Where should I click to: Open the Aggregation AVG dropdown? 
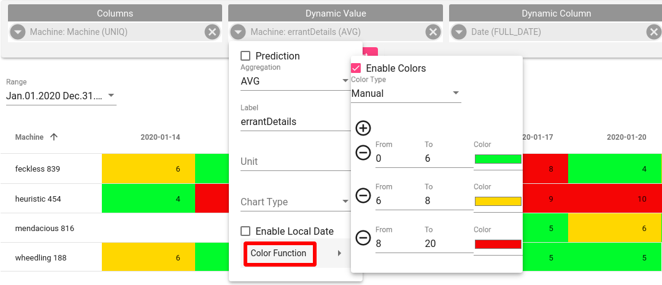pyautogui.click(x=295, y=82)
